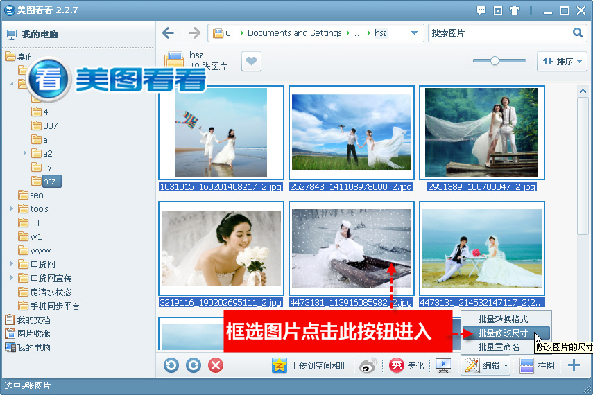Viewport: 593px width, 395px height.
Task: Rotate image counterclockwise
Action: point(171,365)
